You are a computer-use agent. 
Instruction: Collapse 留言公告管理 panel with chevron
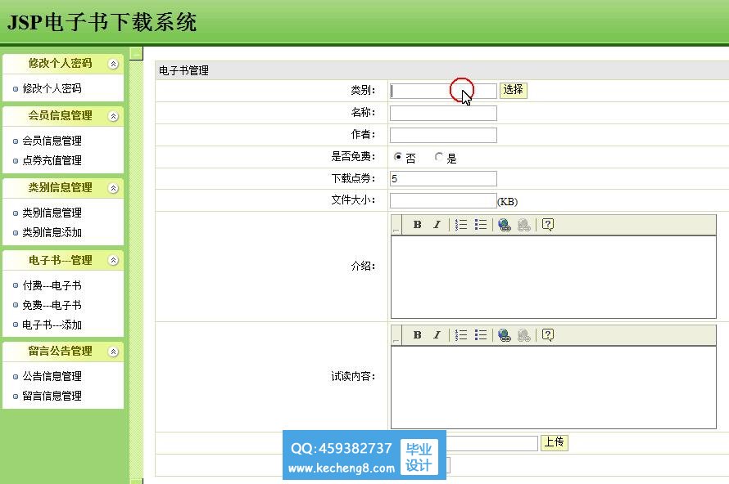point(113,352)
